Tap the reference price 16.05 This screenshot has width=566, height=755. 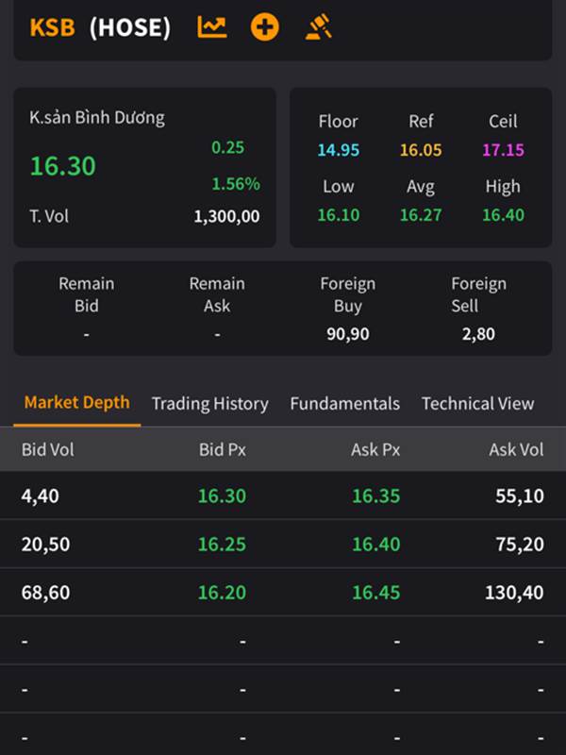pos(421,150)
